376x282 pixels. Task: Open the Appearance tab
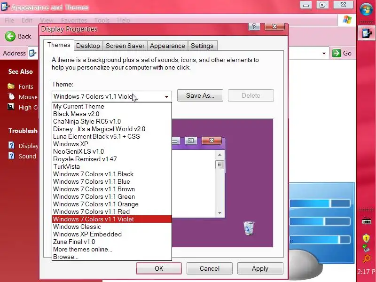(x=167, y=46)
